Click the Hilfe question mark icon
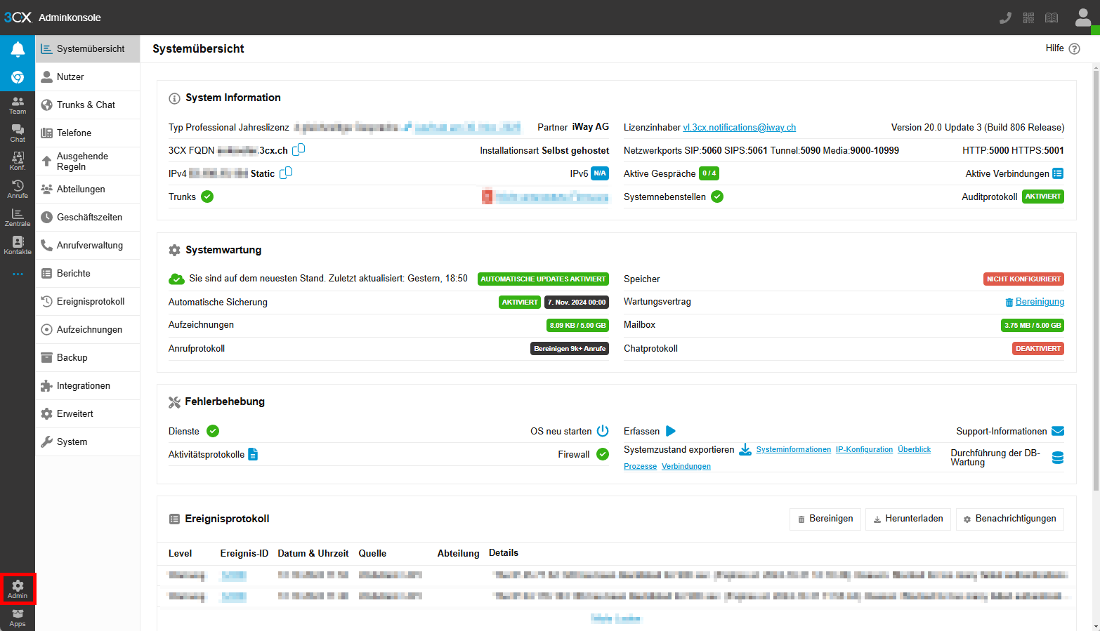This screenshot has width=1100, height=631. tap(1074, 48)
